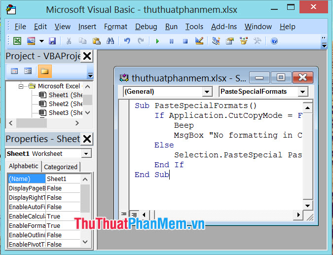This screenshot has width=333, height=255.
Task: Open the Properties Window toolbar icon
Action: click(230, 41)
